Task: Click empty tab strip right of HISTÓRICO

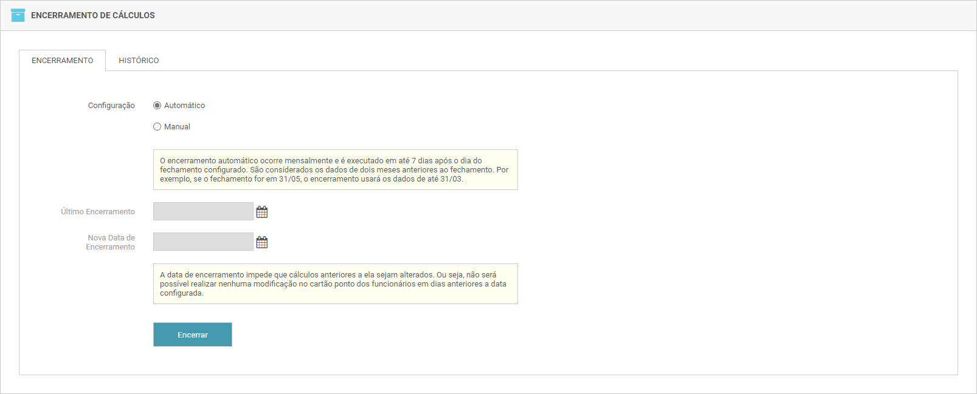Action: pos(547,60)
